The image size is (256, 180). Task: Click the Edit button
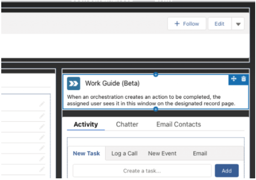tap(219, 24)
